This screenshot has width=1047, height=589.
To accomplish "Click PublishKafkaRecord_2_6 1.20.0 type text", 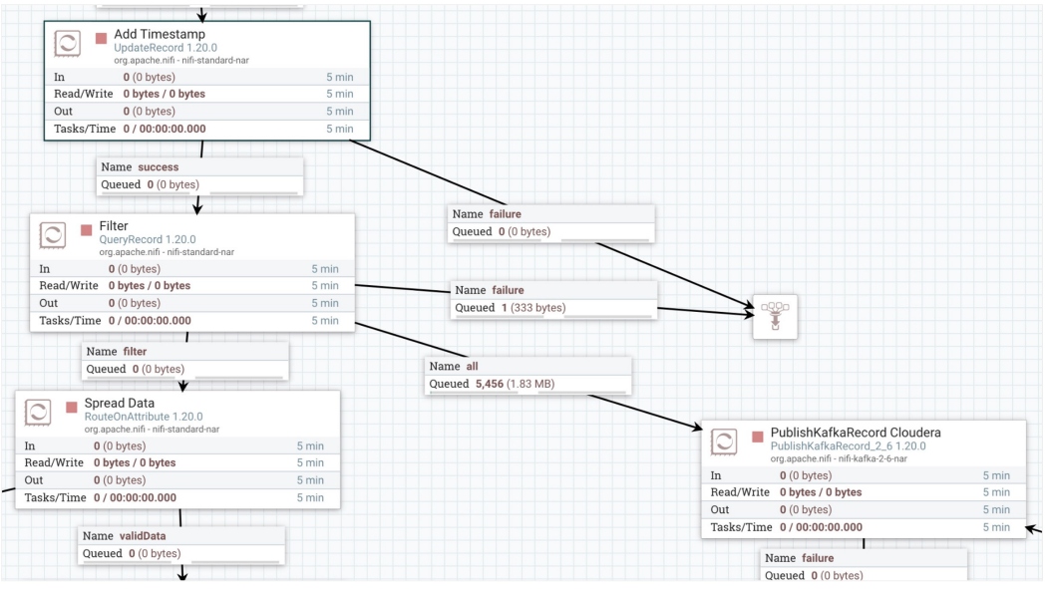I will click(848, 445).
